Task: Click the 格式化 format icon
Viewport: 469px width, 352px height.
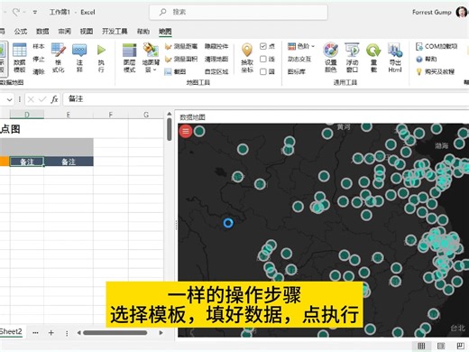Action: (x=58, y=58)
